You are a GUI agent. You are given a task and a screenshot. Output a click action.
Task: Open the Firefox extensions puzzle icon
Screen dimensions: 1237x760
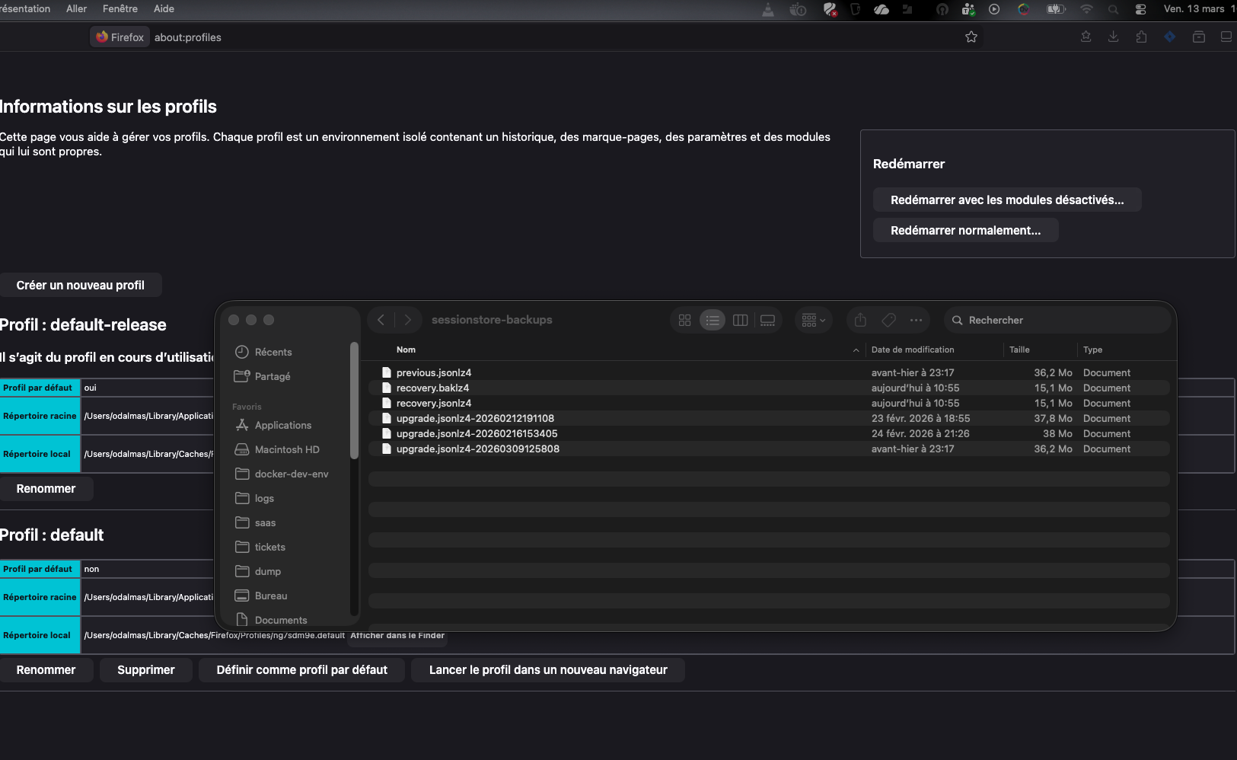[x=1141, y=37]
